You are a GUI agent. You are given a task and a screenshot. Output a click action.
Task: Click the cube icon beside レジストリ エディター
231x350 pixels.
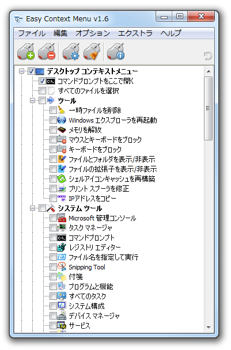click(62, 247)
